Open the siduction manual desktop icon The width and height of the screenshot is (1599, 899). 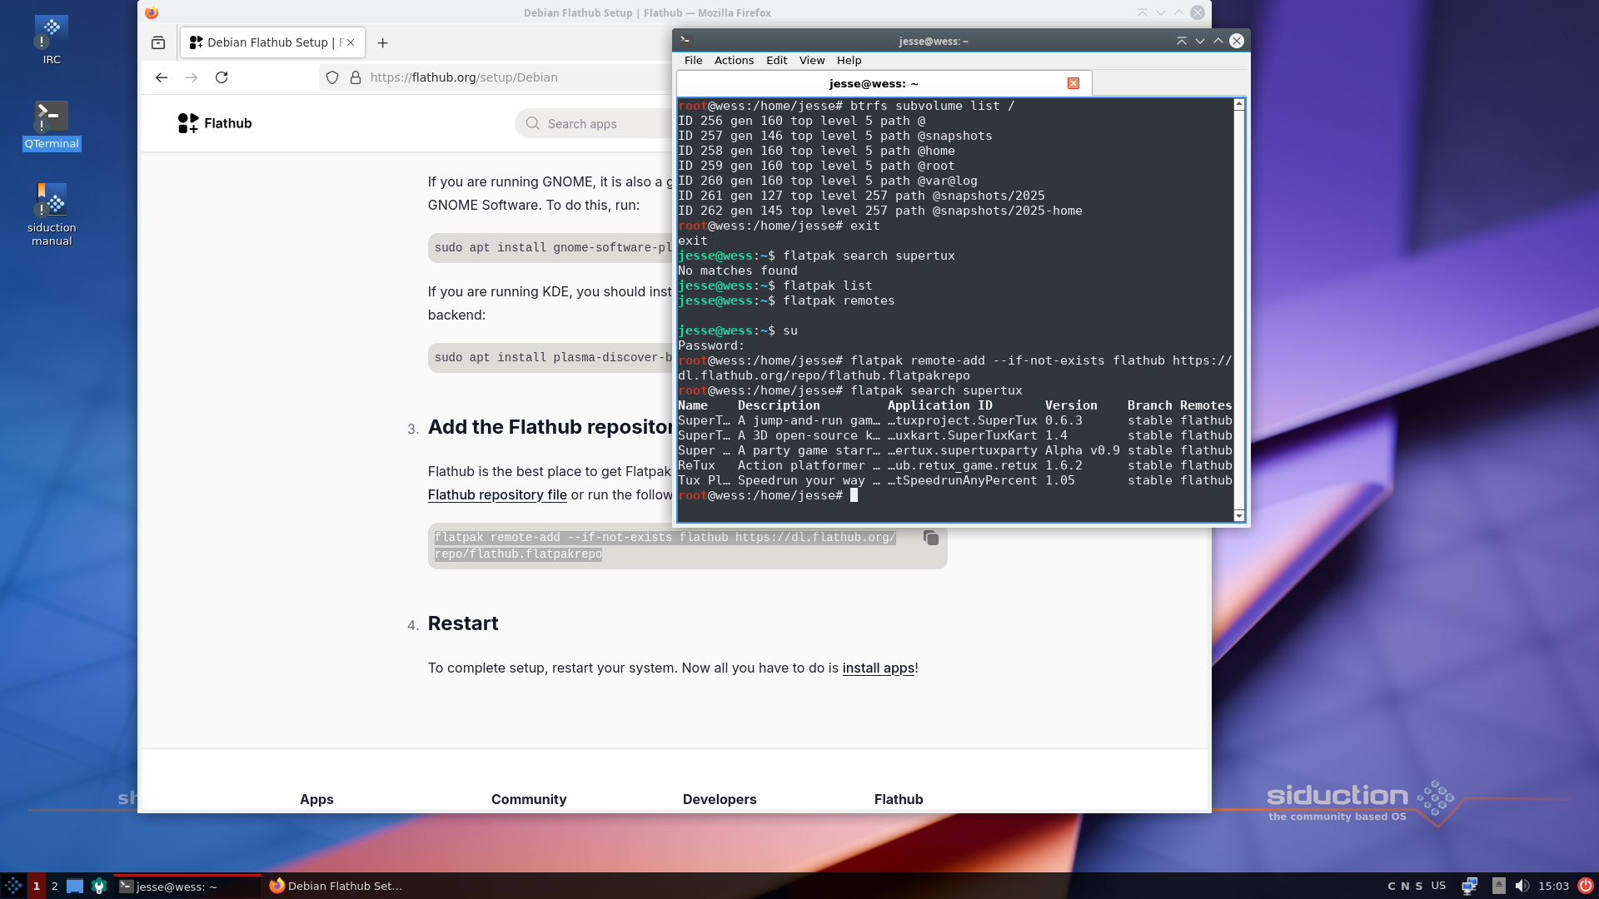pyautogui.click(x=52, y=214)
